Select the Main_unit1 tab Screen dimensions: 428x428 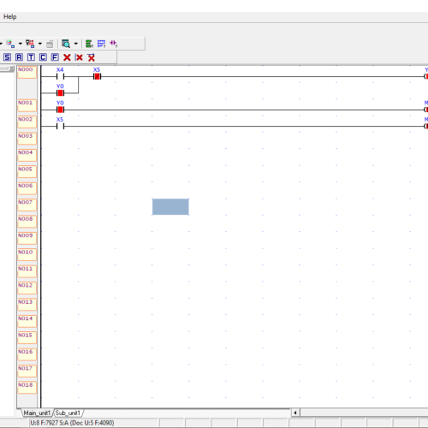coord(37,413)
